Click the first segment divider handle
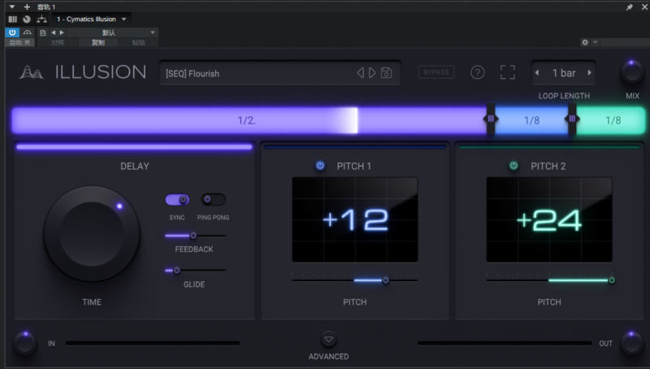The width and height of the screenshot is (650, 369). point(491,119)
